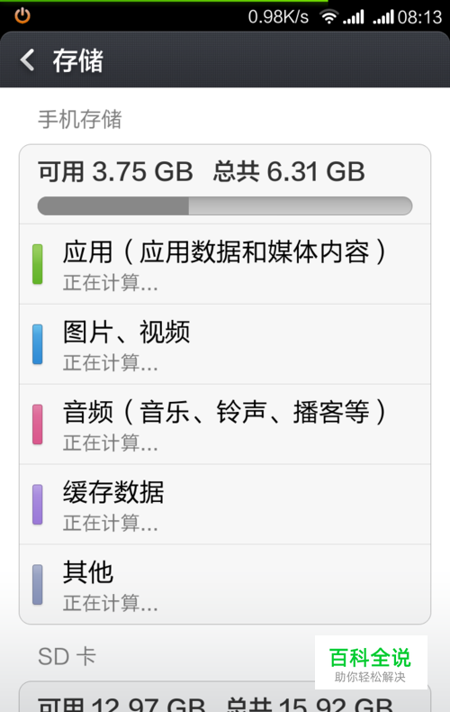This screenshot has width=450, height=712.
Task: Tap the 存储 page title
Action: 78,60
